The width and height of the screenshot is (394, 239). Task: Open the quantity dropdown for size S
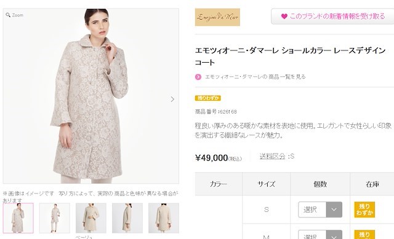point(320,210)
